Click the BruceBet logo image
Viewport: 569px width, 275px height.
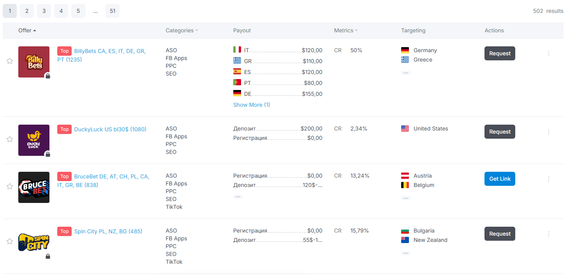coord(34,187)
